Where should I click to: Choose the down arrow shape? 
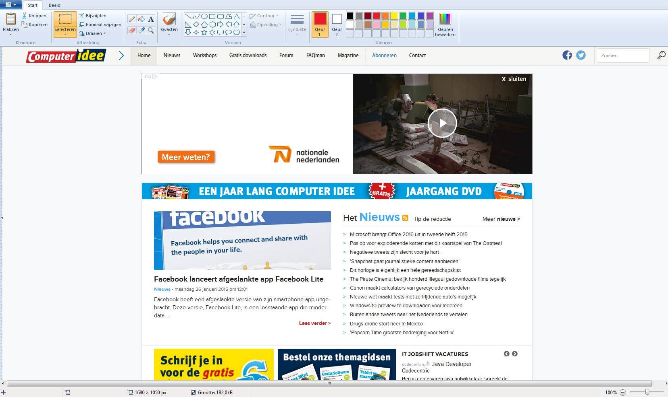tap(188, 33)
